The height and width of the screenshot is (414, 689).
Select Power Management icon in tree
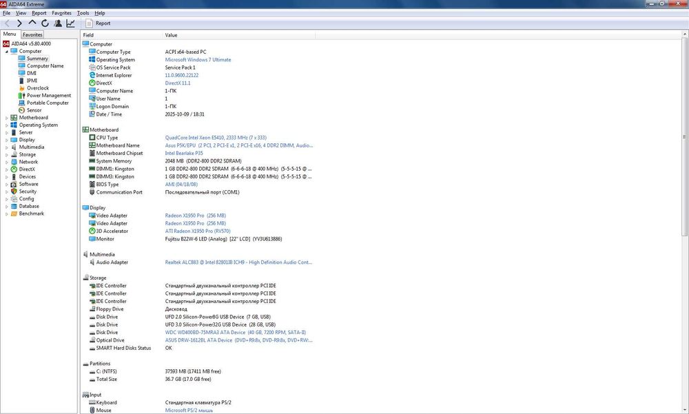(x=21, y=95)
